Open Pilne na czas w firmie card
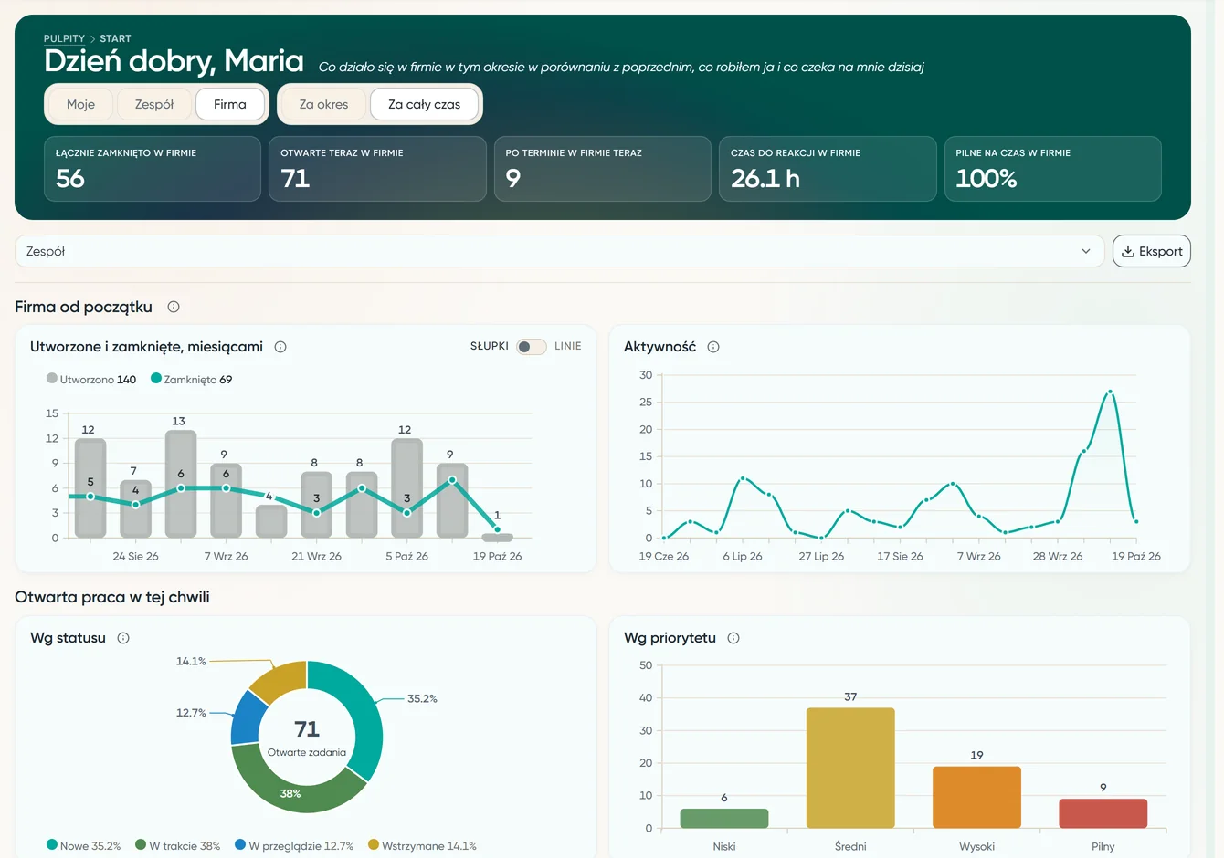Image resolution: width=1224 pixels, height=858 pixels. click(1053, 169)
